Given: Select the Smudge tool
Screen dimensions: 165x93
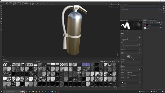Looking at the screenshot, I should pos(1,14).
